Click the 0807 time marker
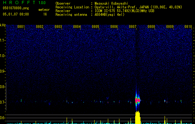195x124 pixels. (133, 27)
